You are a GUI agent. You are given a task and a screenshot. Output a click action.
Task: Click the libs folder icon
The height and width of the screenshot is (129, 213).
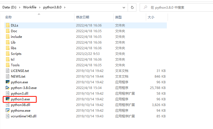coord(8,48)
